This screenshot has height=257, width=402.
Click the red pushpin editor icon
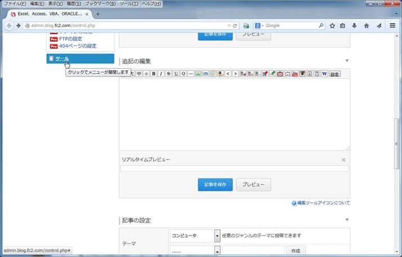pos(265,74)
